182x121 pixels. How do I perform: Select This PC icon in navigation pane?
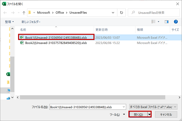point(8,90)
